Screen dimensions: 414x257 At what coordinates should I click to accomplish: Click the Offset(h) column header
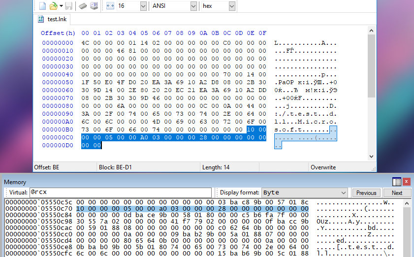click(58, 33)
